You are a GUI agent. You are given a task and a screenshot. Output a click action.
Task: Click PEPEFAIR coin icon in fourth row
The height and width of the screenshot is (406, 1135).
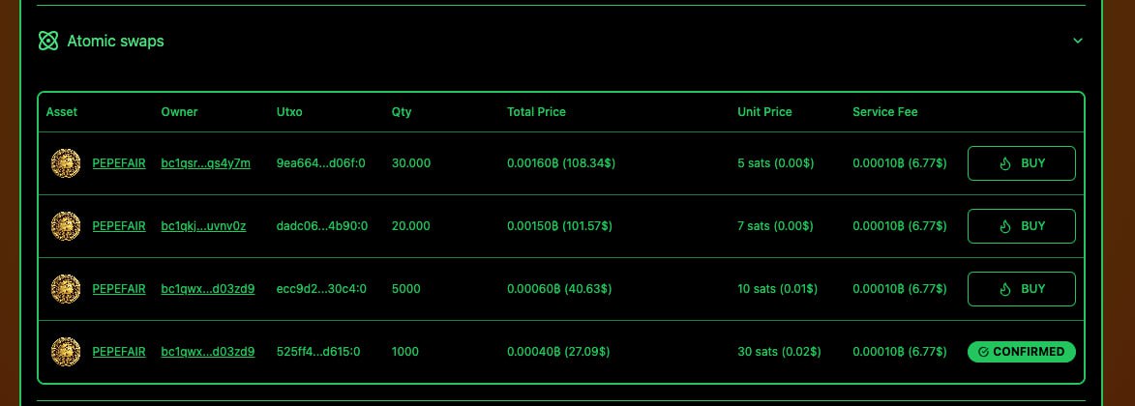click(66, 352)
